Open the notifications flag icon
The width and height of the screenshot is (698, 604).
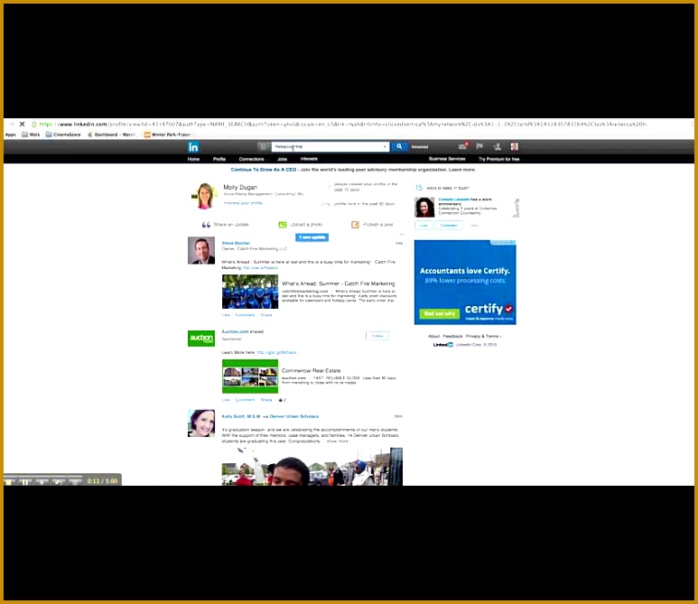(479, 146)
